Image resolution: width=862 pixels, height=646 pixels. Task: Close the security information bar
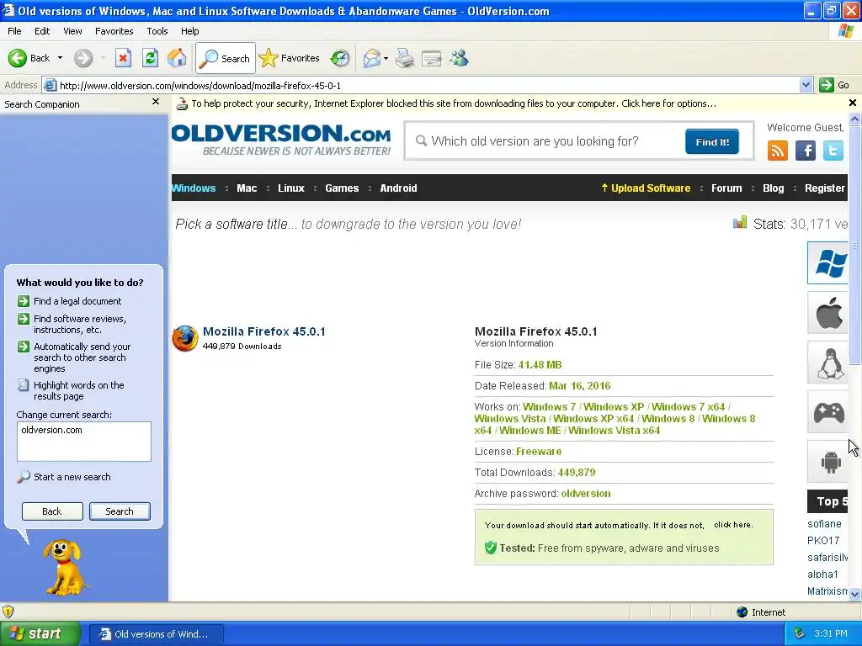click(x=853, y=103)
